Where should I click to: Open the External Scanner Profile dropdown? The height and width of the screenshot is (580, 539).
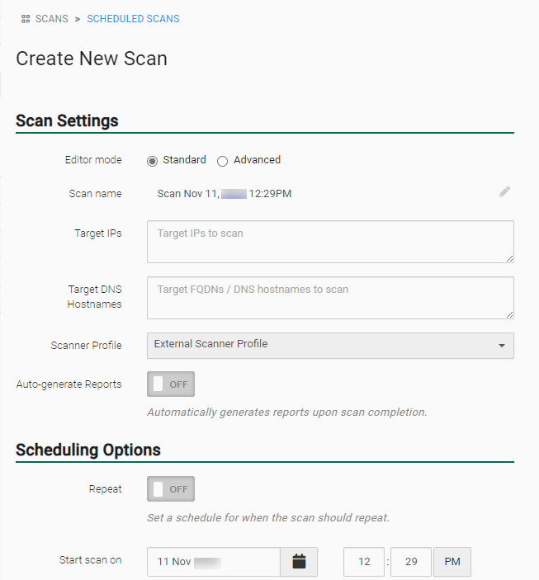tap(330, 346)
